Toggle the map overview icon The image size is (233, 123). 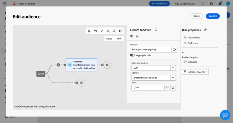[121, 31]
